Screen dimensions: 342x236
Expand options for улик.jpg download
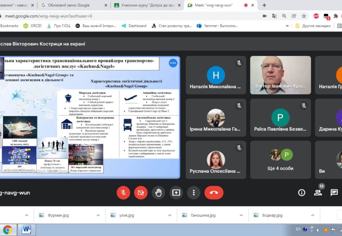coord(170,215)
